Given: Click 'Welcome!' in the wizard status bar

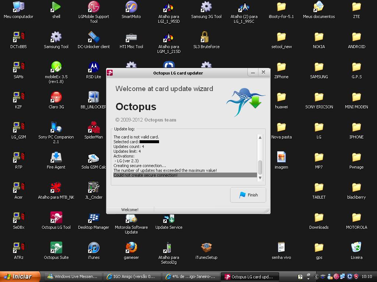Looking at the screenshot, I should pos(130,210).
